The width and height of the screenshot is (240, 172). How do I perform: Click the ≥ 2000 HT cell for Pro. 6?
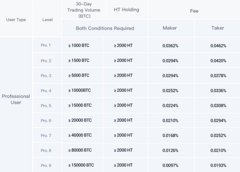click(124, 120)
